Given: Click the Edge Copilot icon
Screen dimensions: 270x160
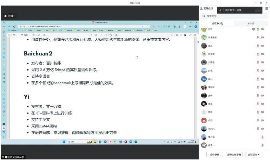Looking at the screenshot, I should 196,26.
